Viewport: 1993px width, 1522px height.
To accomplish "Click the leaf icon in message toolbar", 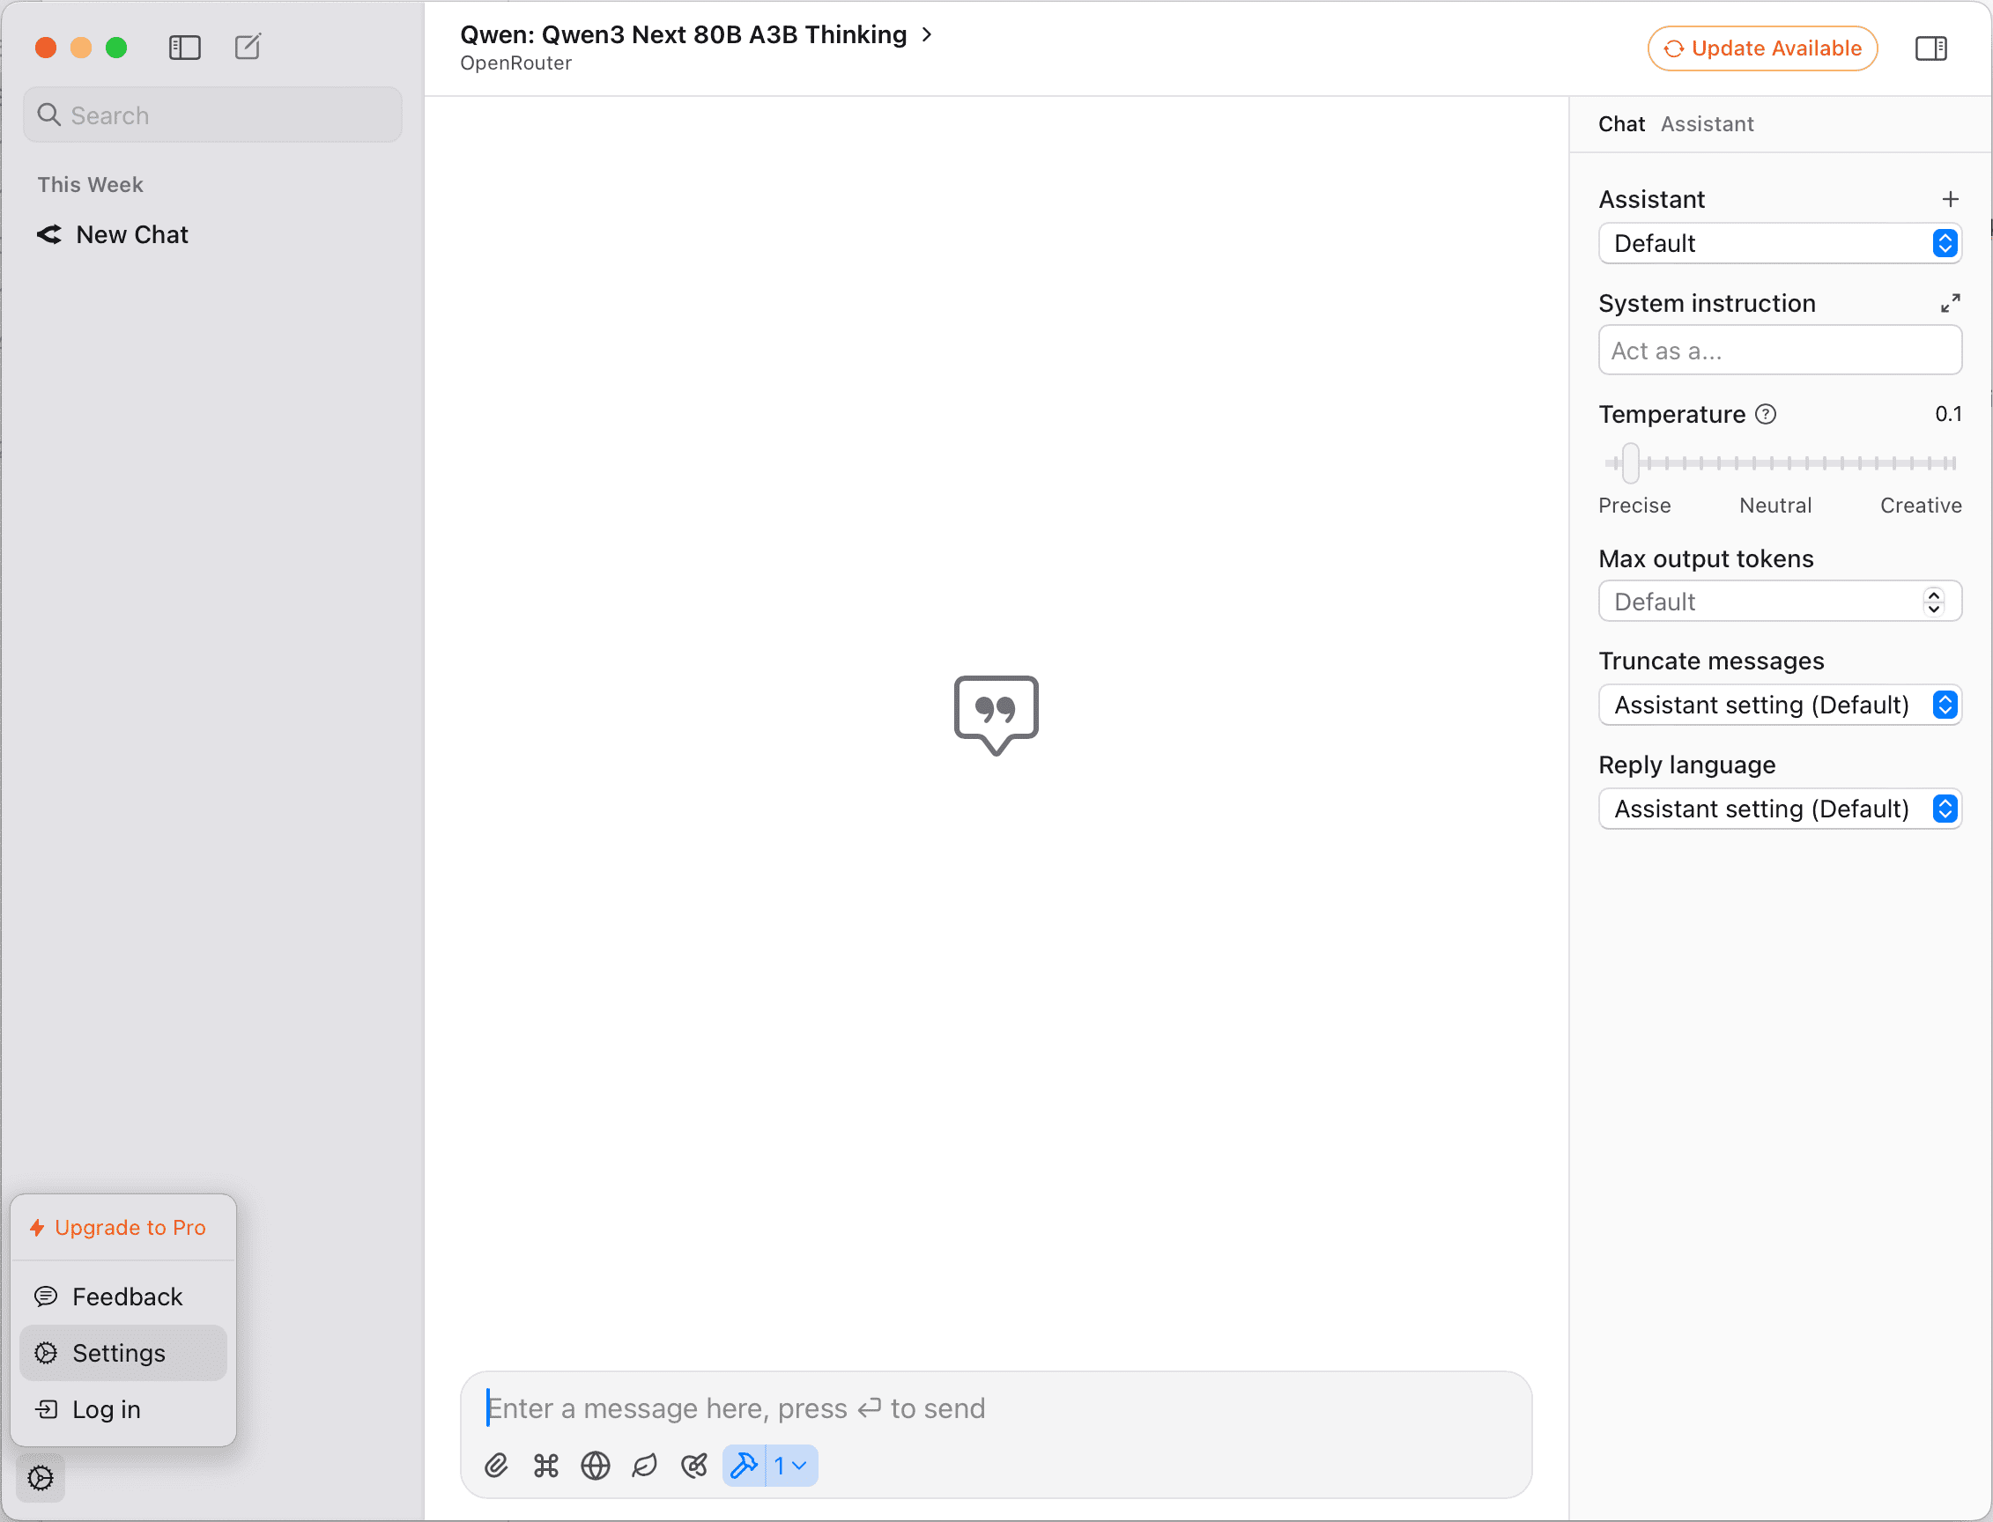I will [x=644, y=1466].
